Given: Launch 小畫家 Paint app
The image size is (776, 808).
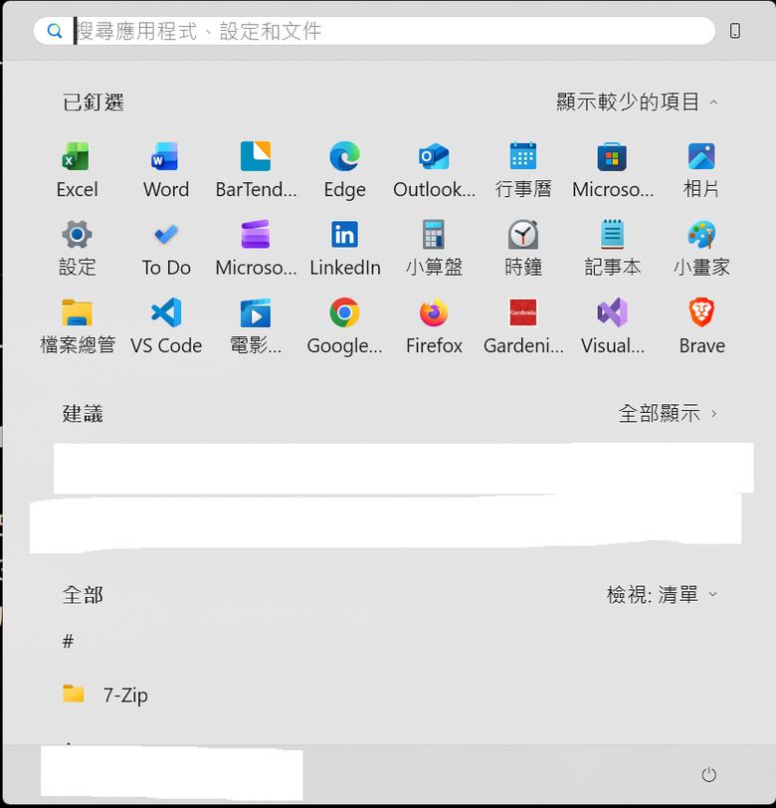Looking at the screenshot, I should (x=701, y=248).
